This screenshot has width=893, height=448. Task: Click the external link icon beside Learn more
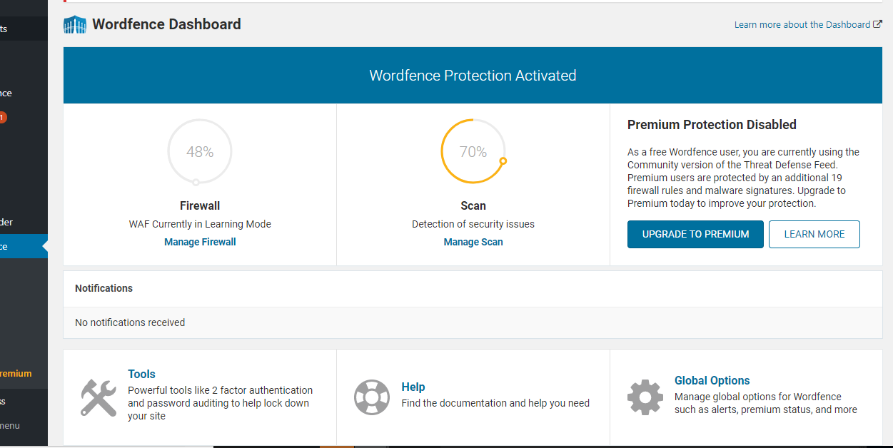click(877, 24)
